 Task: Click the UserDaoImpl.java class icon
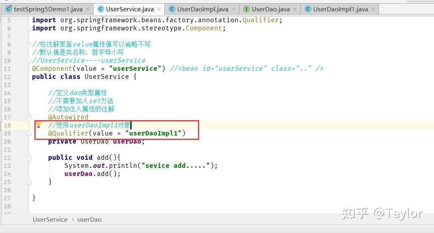[x=172, y=9]
